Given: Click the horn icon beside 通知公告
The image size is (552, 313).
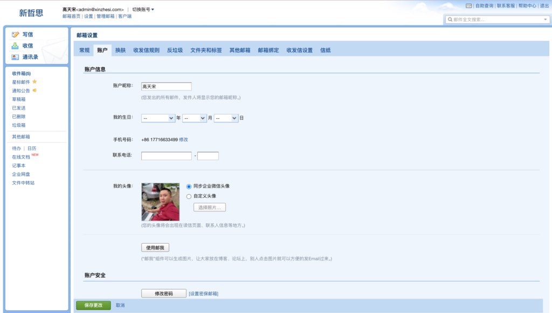Looking at the screenshot, I should point(34,90).
